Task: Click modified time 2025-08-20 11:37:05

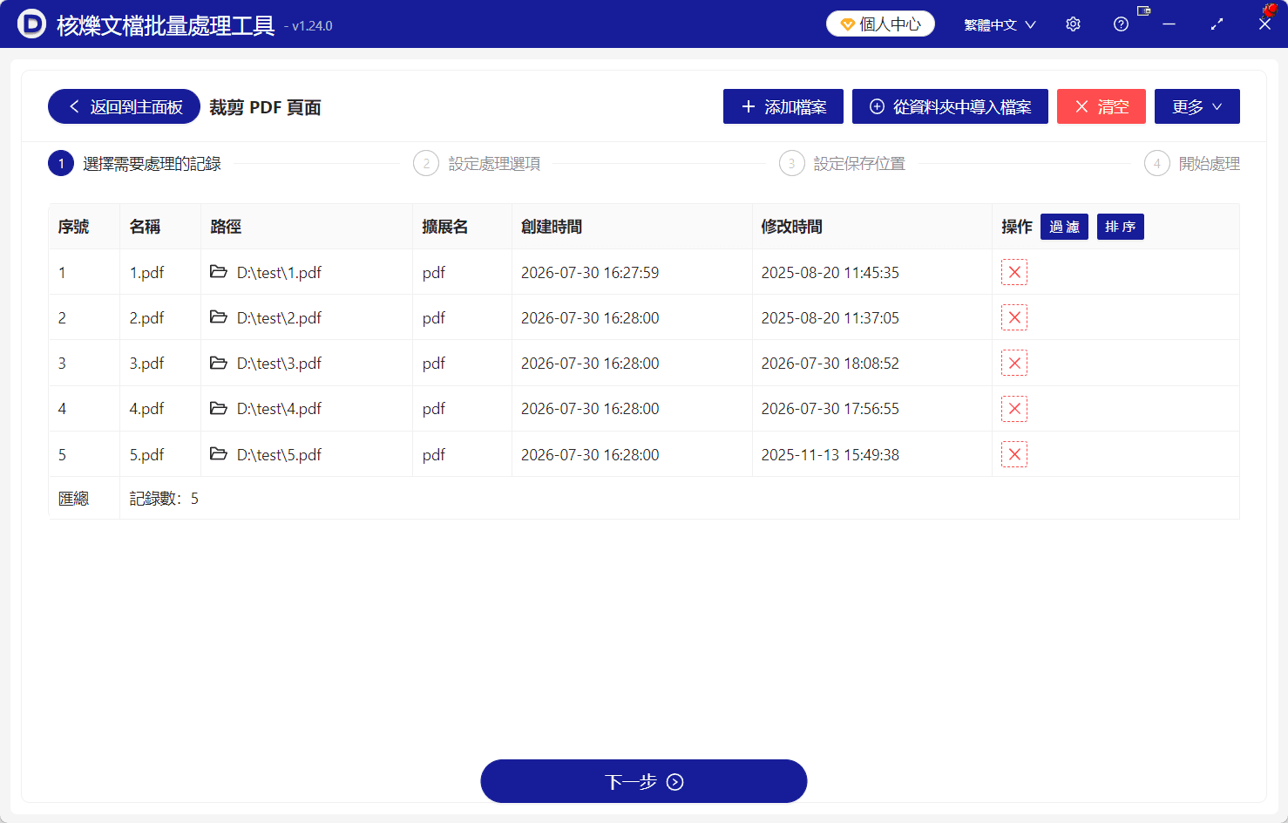Action: (x=830, y=317)
